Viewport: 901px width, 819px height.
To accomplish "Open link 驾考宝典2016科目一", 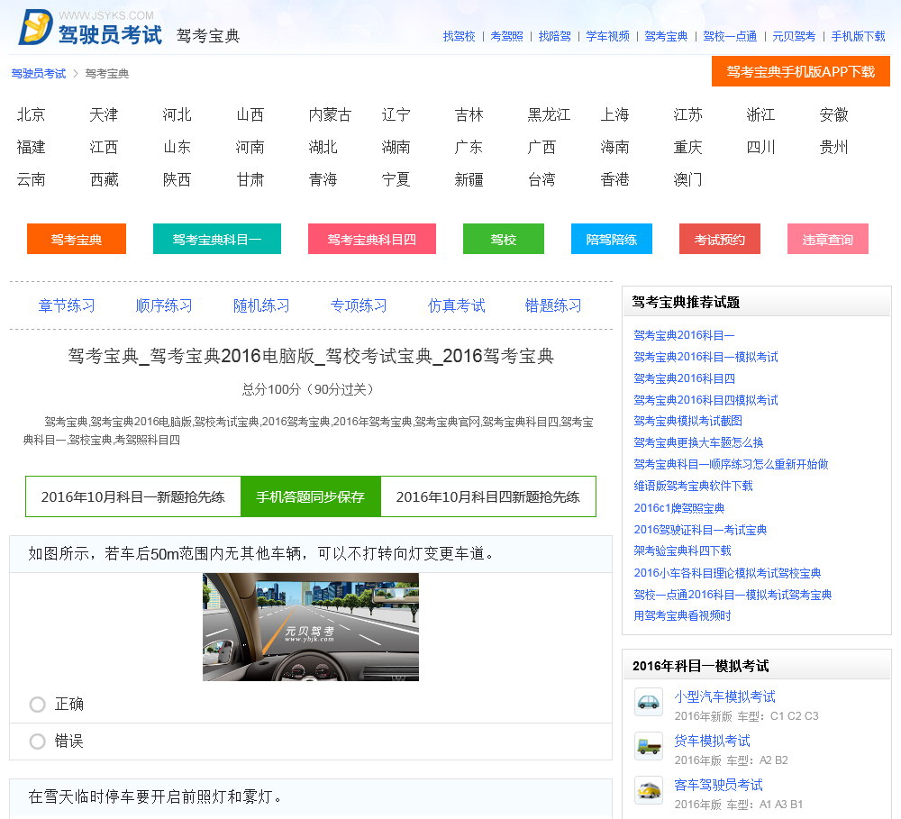I will (x=684, y=335).
